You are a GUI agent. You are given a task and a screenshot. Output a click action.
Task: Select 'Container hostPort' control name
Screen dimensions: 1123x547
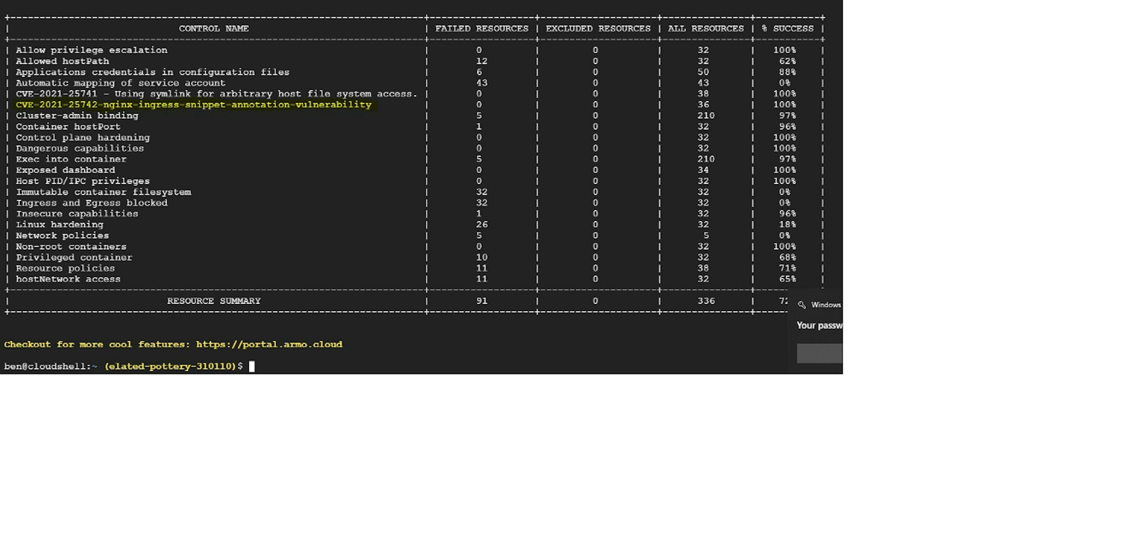[68, 126]
